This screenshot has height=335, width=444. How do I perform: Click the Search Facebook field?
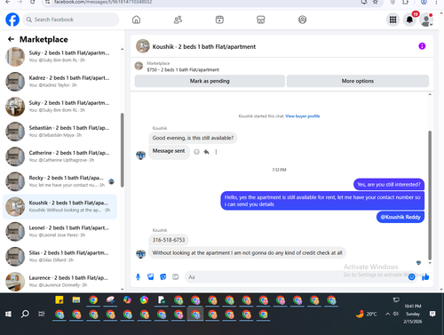coord(71,20)
